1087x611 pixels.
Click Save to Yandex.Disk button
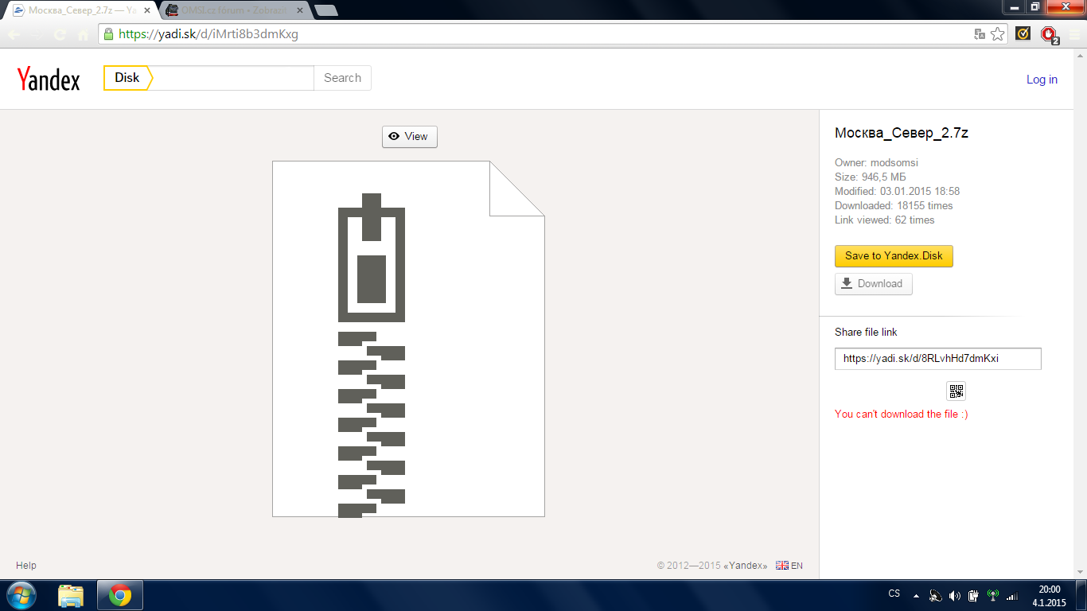click(x=894, y=256)
